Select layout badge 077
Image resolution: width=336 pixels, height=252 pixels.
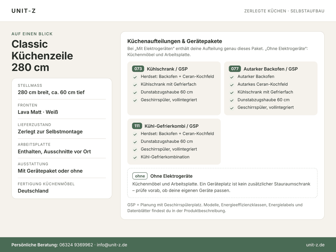pos(235,69)
